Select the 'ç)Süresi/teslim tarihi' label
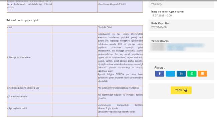 click(17, 96)
